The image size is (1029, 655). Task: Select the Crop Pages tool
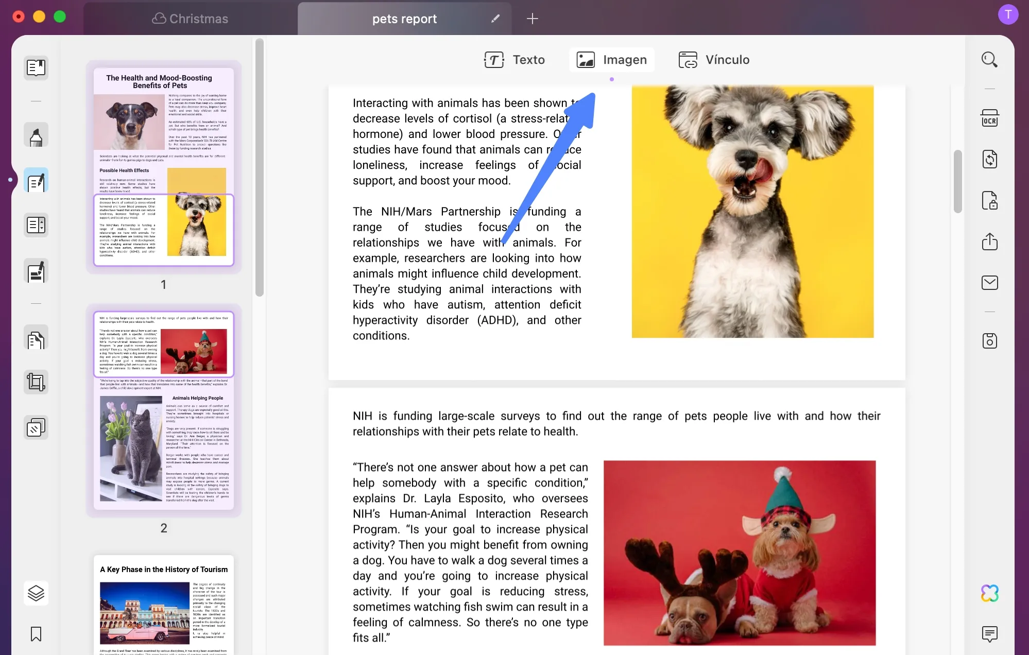tap(36, 382)
